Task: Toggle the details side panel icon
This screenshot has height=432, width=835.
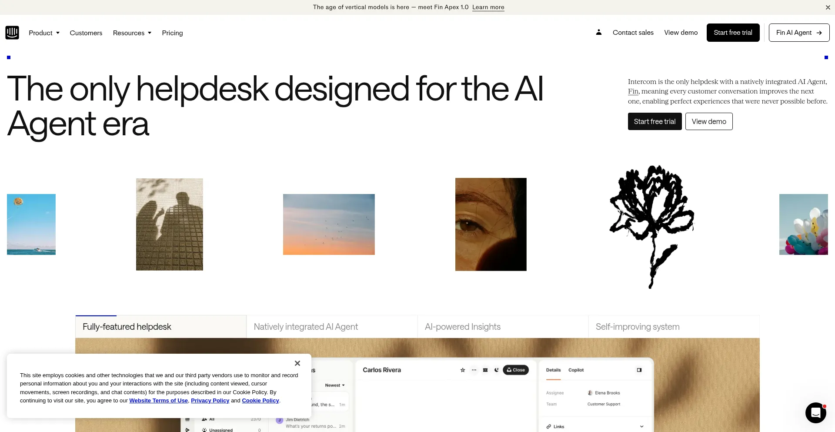Action: (x=639, y=370)
